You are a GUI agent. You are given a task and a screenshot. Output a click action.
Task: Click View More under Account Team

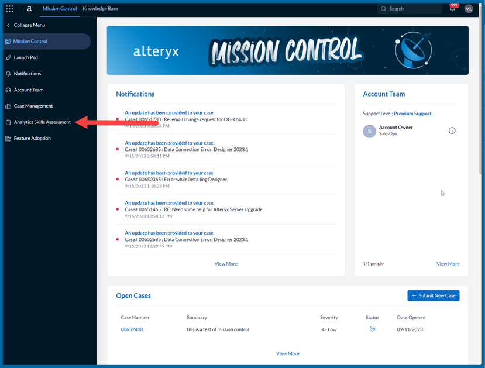(x=448, y=264)
